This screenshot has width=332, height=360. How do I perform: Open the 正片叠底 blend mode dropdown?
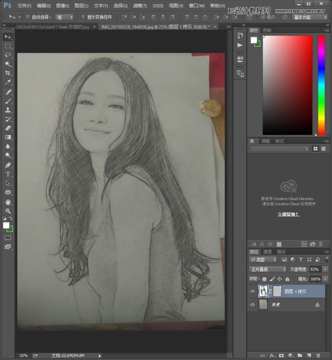pos(267,269)
